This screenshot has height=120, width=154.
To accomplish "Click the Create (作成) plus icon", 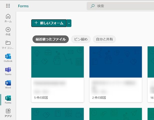I will pyautogui.click(x=8, y=29).
